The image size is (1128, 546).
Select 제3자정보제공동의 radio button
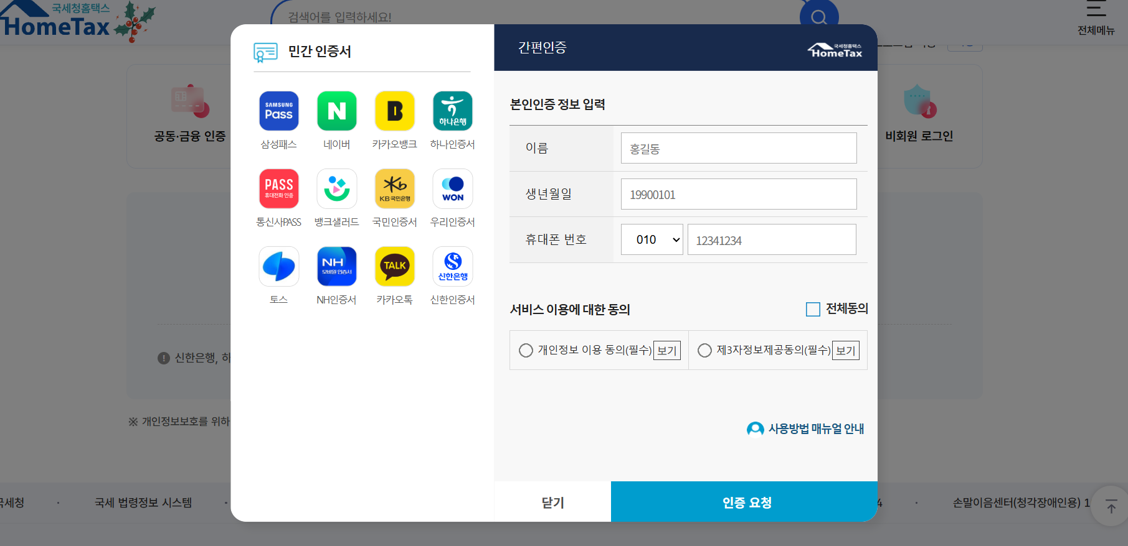704,351
